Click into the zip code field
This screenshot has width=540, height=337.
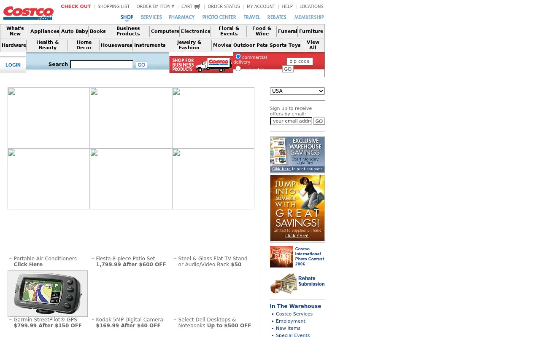(x=300, y=62)
